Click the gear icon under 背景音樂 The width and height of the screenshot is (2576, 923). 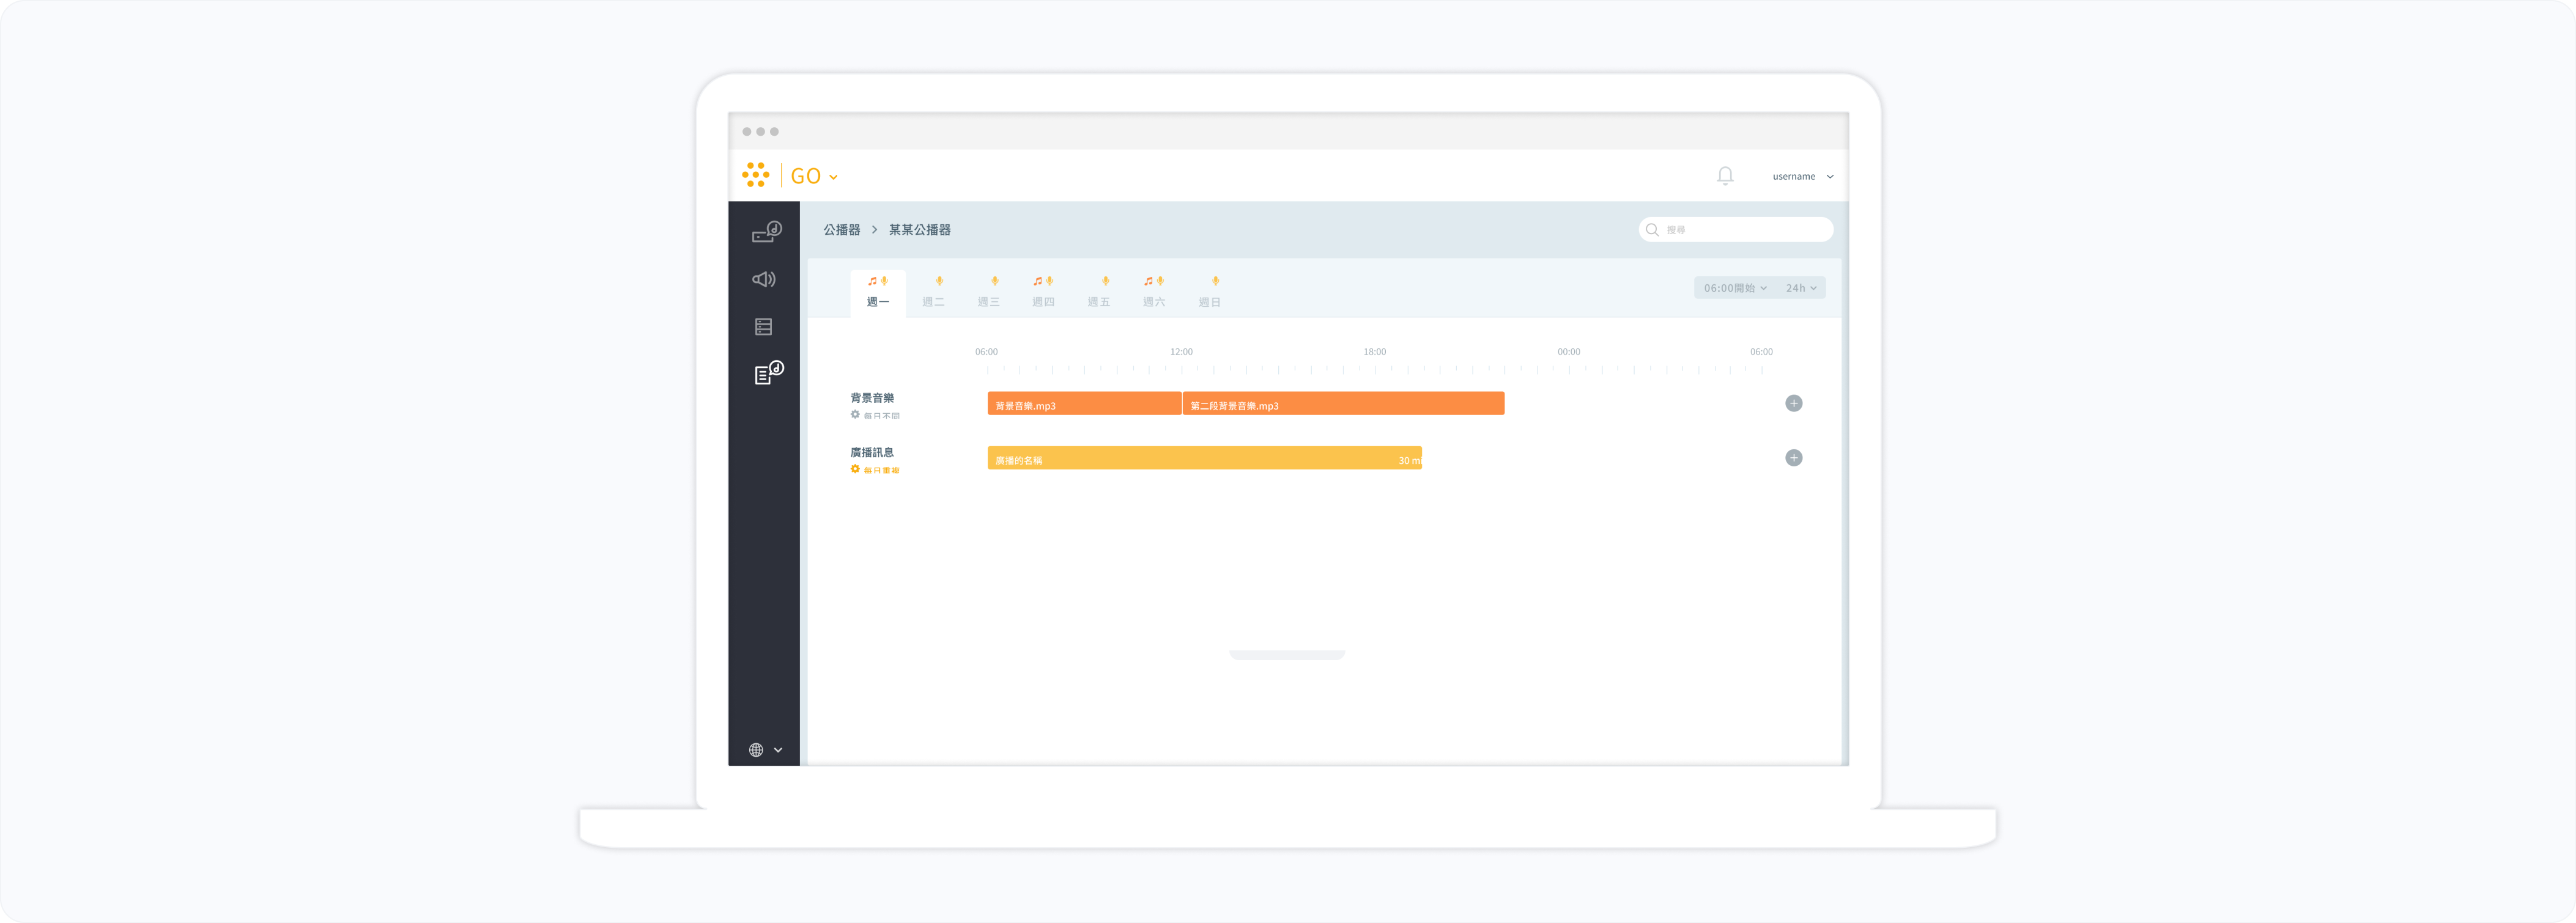click(855, 414)
